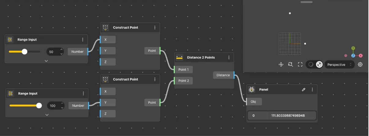Toggle the checkered material display mode
The image size is (369, 136).
click(319, 64)
